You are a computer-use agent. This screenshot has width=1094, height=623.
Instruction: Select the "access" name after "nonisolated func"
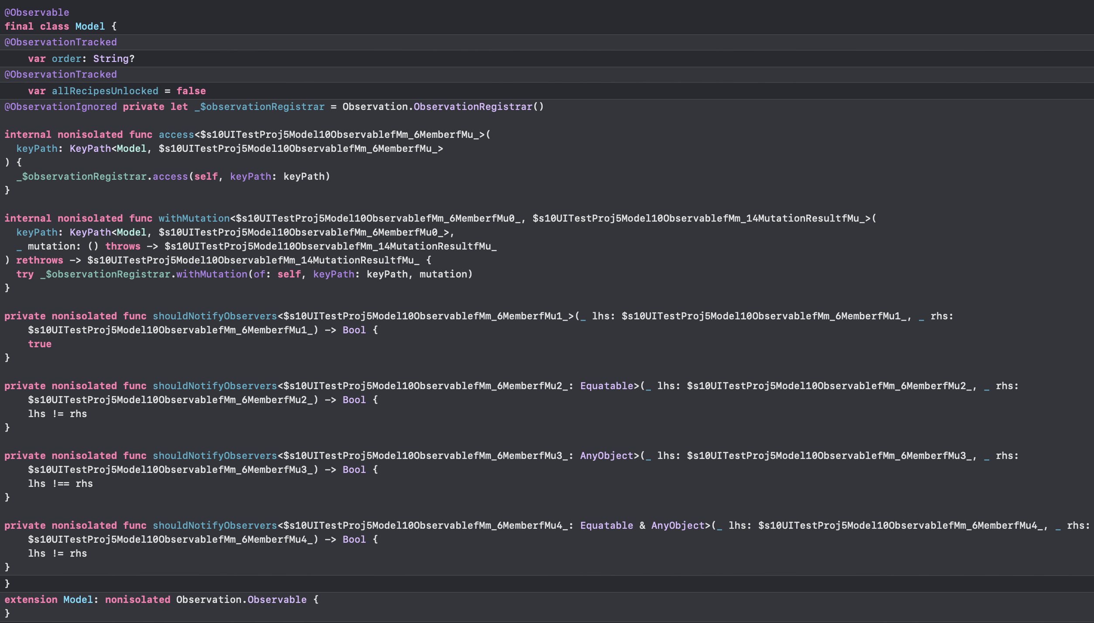pos(176,134)
